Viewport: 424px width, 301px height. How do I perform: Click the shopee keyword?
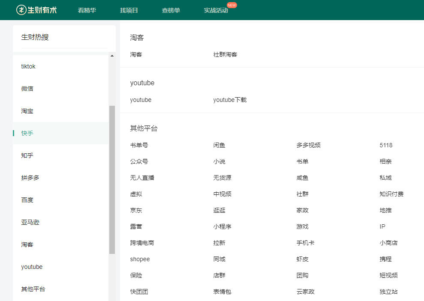(140, 259)
